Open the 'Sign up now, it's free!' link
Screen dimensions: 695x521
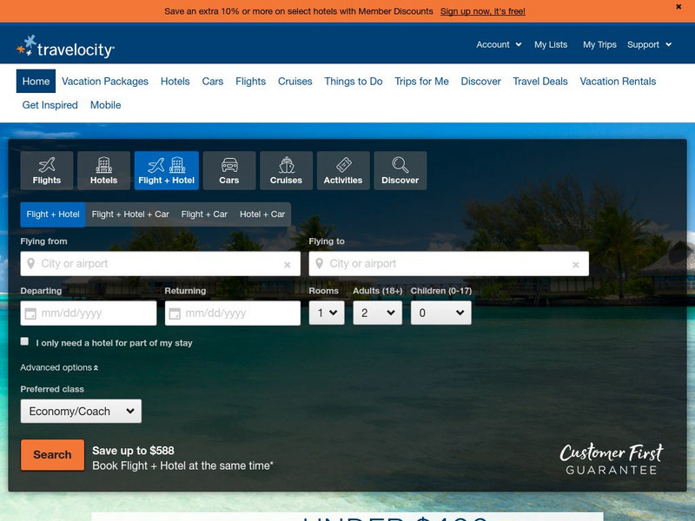[x=483, y=12]
